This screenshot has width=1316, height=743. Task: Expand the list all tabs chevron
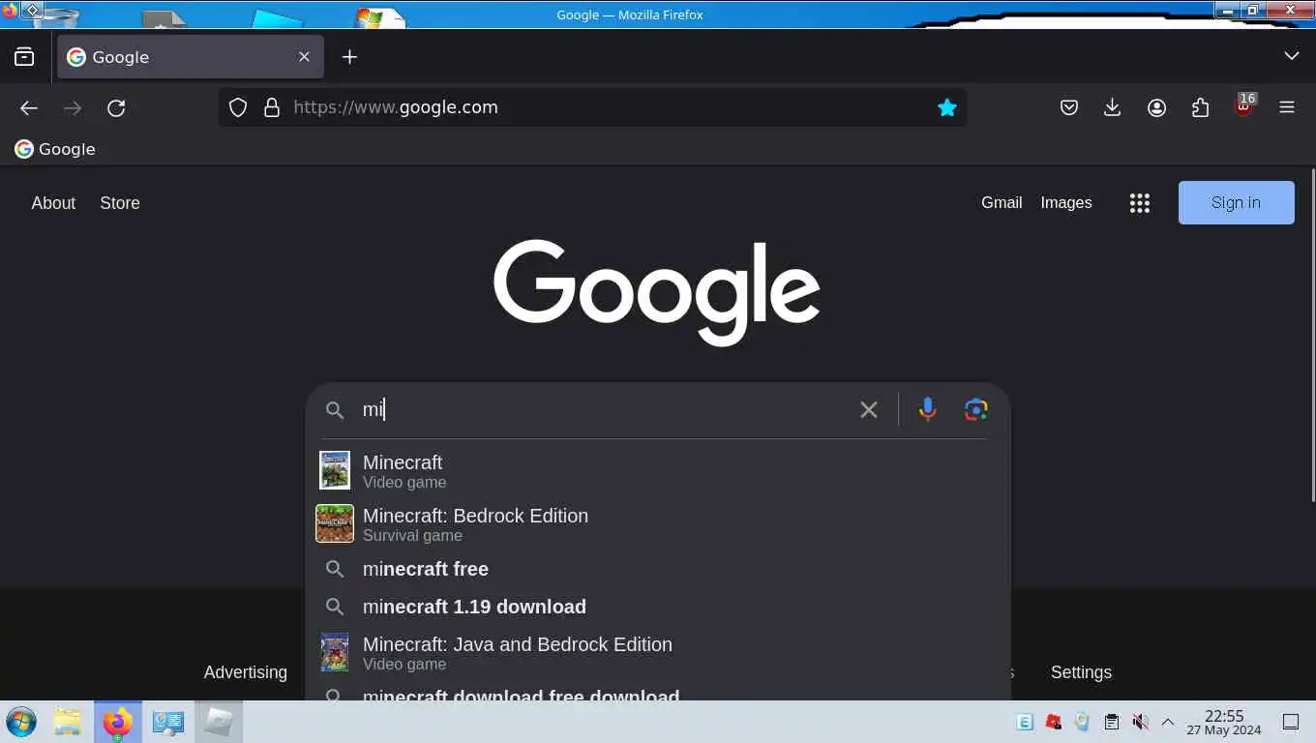[1292, 56]
